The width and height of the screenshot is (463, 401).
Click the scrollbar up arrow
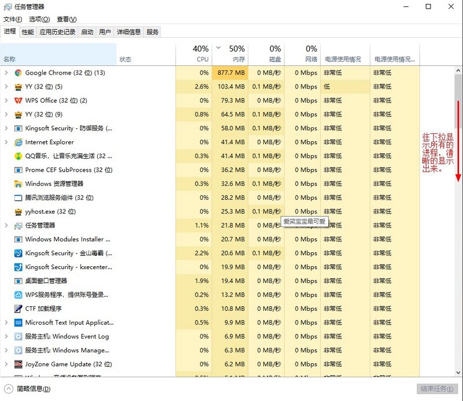[x=458, y=71]
